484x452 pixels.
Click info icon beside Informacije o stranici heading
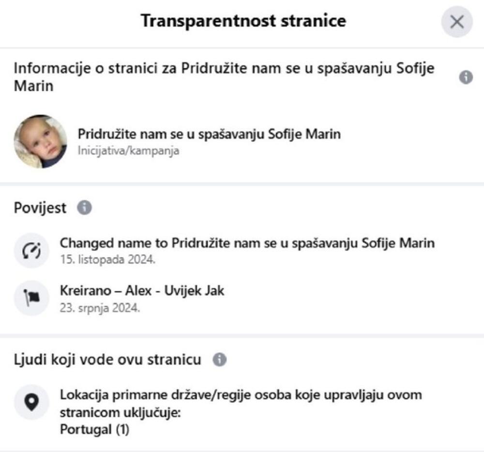coord(466,77)
